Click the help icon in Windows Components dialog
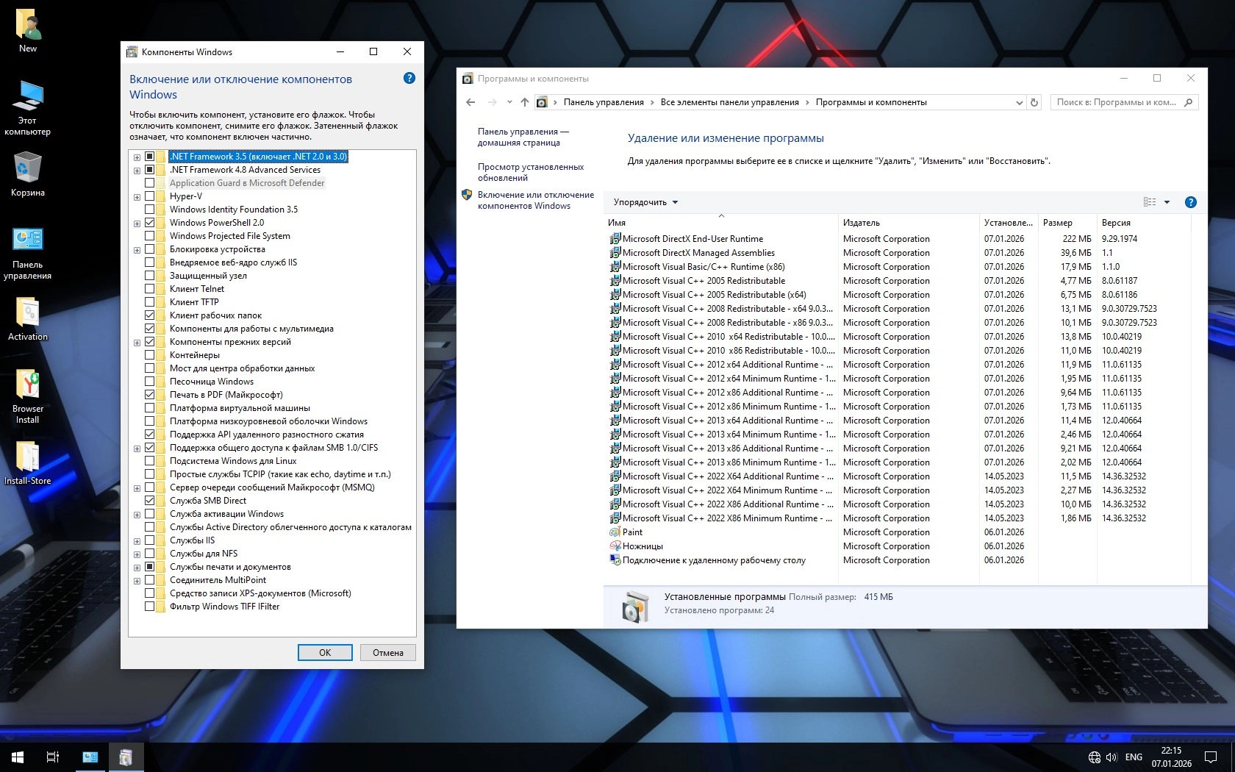 (x=409, y=78)
